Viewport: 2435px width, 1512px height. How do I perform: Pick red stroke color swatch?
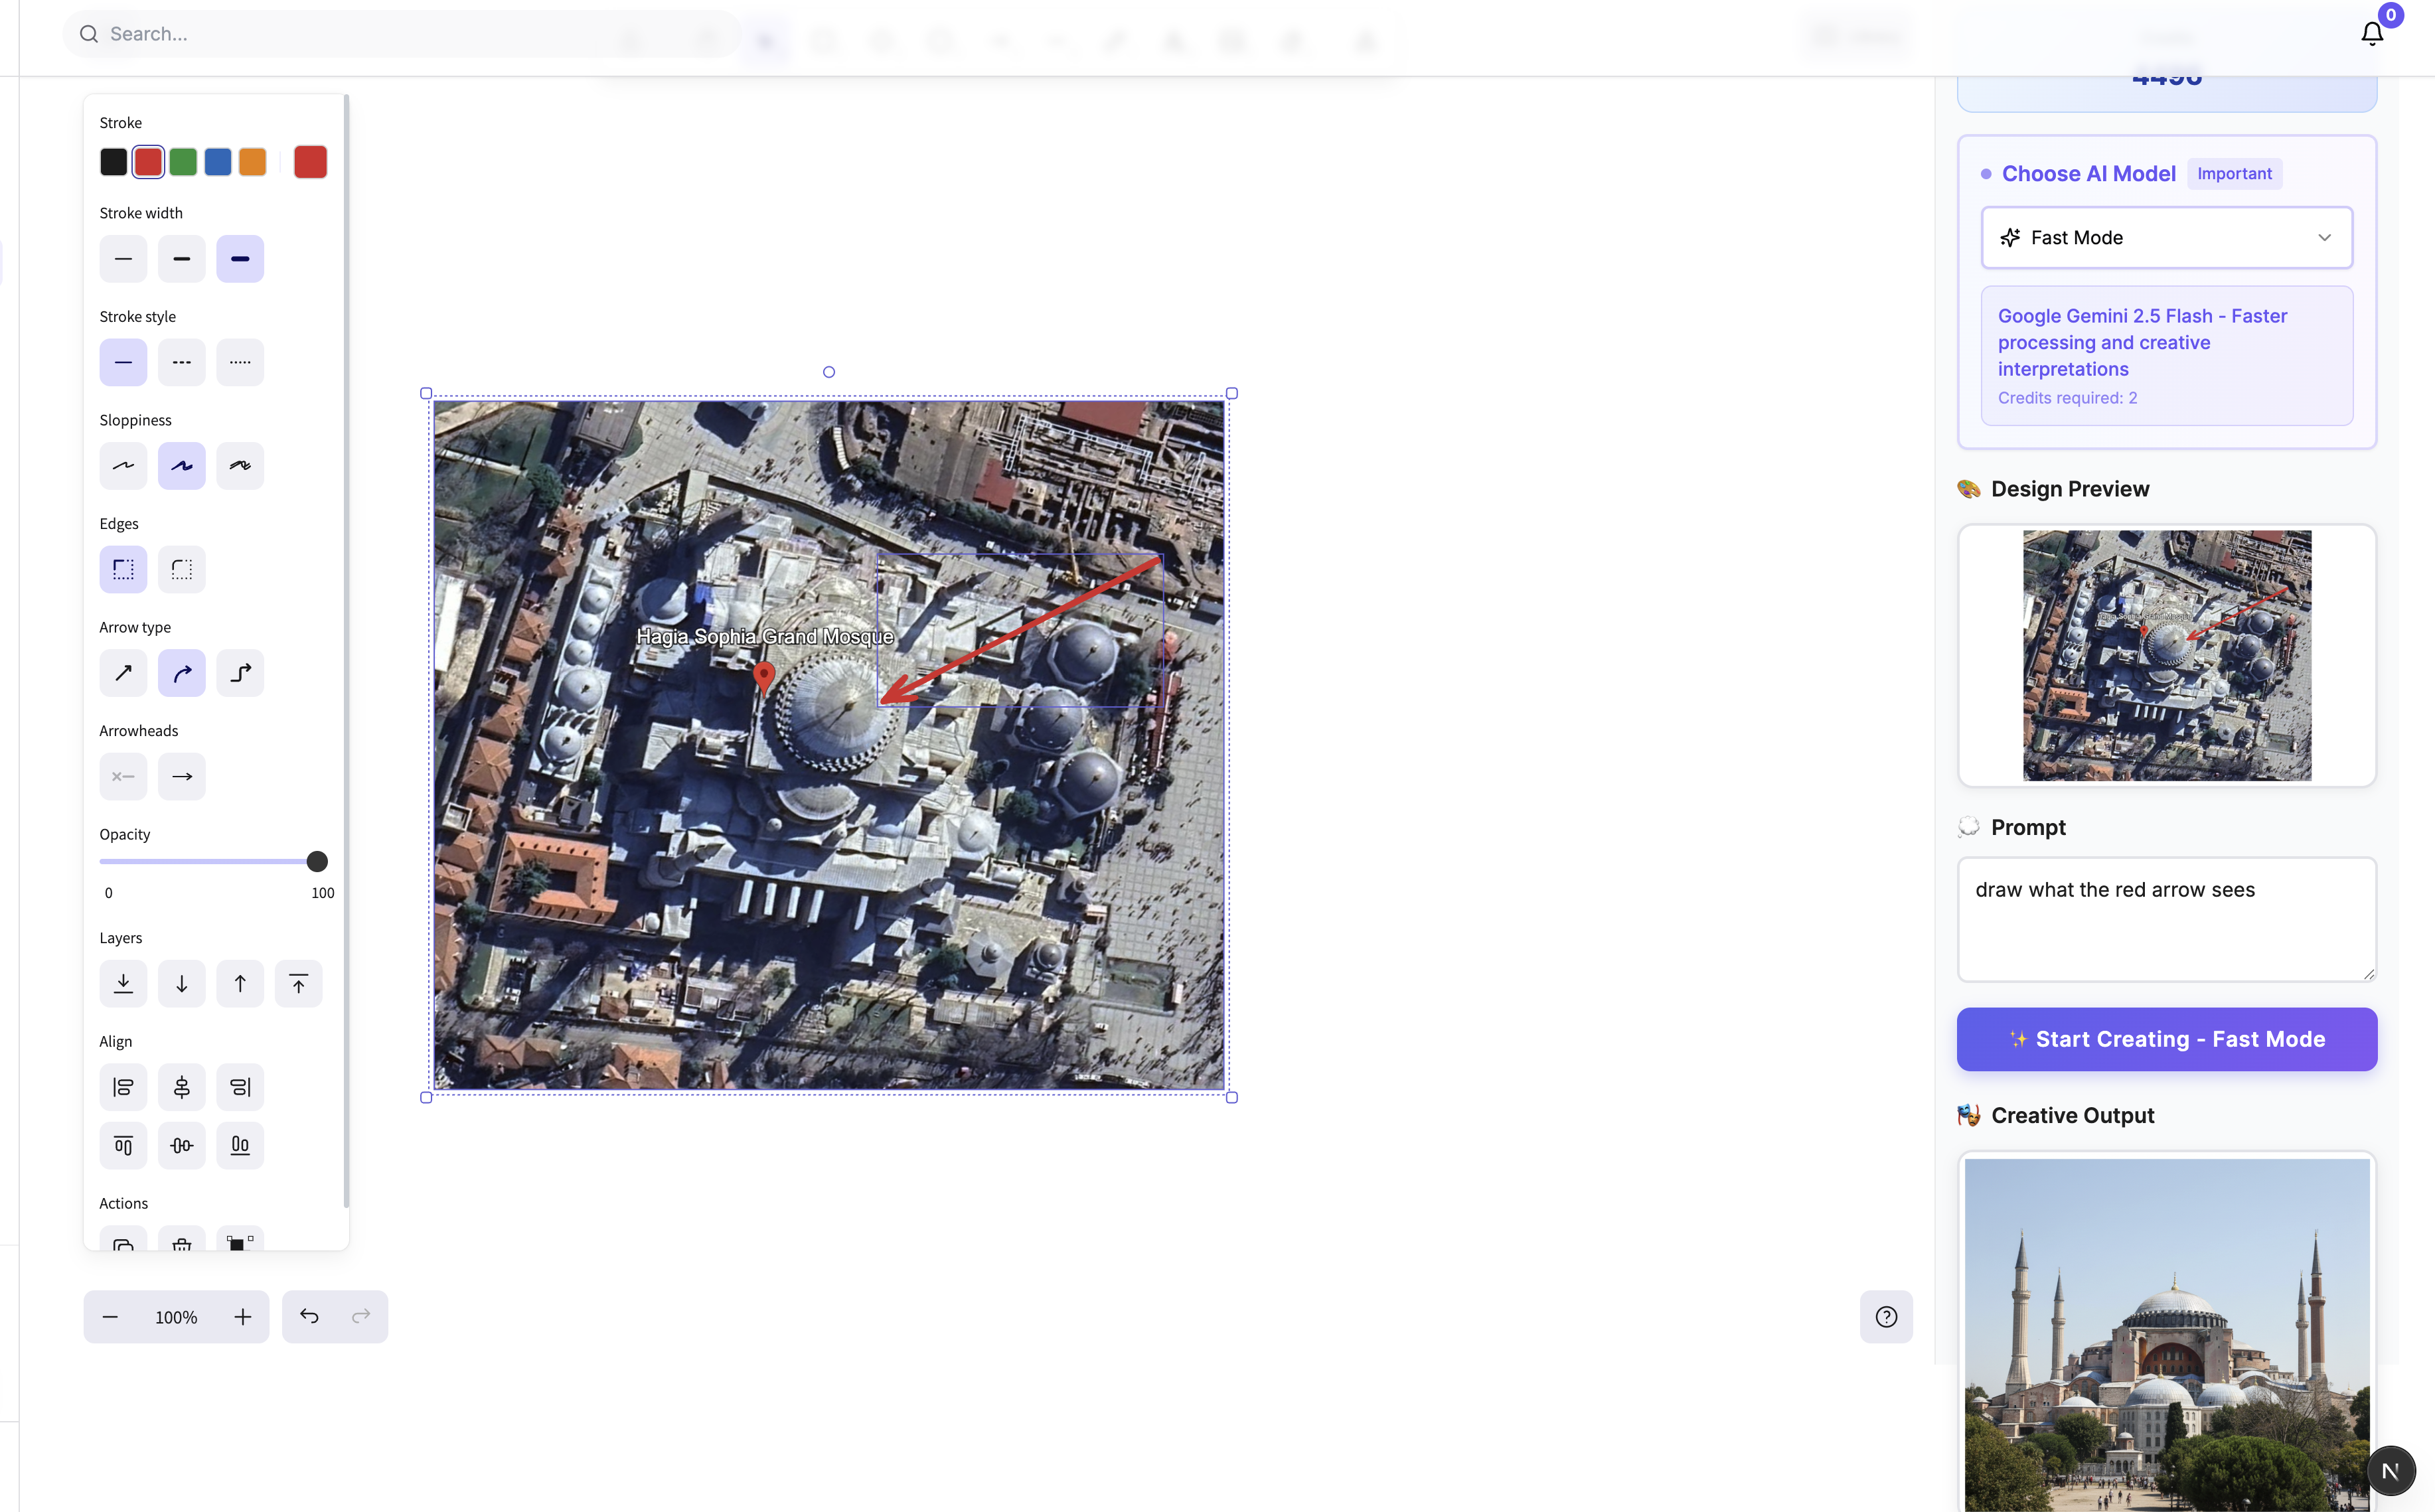pos(148,162)
